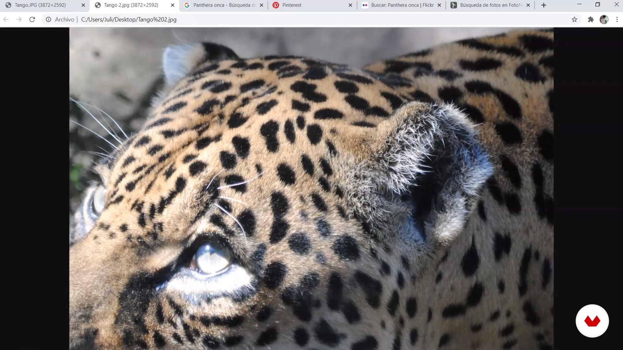Image resolution: width=623 pixels, height=350 pixels.
Task: Click the red logo circle button
Action: pyautogui.click(x=592, y=321)
